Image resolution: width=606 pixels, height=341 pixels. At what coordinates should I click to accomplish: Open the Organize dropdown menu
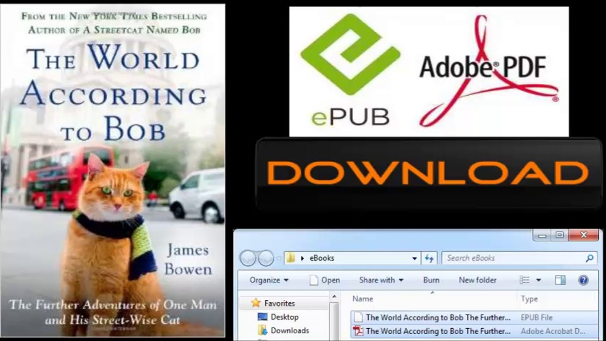pos(269,280)
